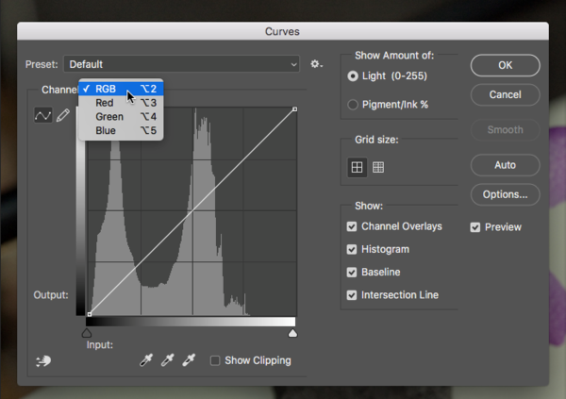The width and height of the screenshot is (566, 399).
Task: Click the white point input slider
Action: pos(292,333)
